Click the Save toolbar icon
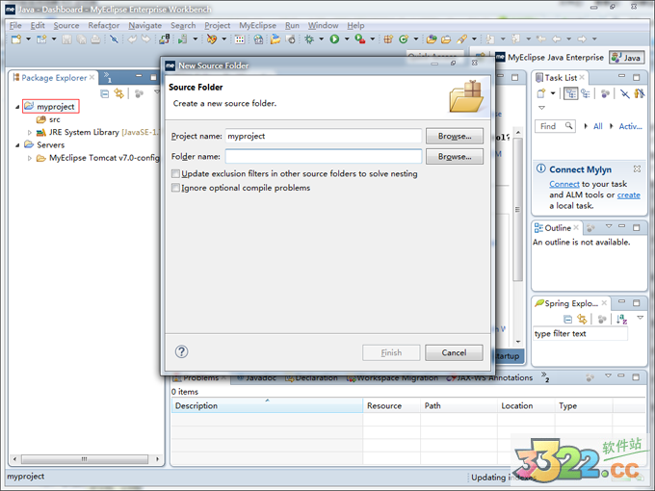The width and height of the screenshot is (655, 491). click(x=66, y=39)
